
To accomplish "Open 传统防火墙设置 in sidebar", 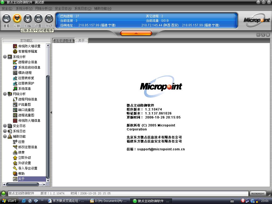I will coord(27,46).
